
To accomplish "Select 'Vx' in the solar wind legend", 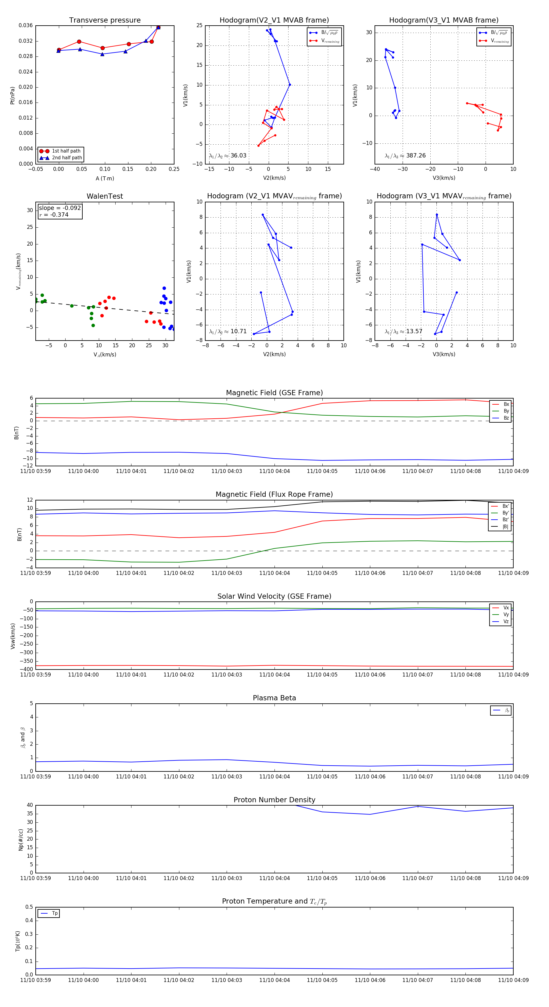I will tap(501, 608).
